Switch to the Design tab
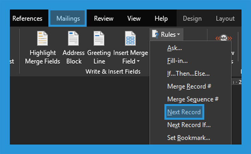 coord(192,18)
